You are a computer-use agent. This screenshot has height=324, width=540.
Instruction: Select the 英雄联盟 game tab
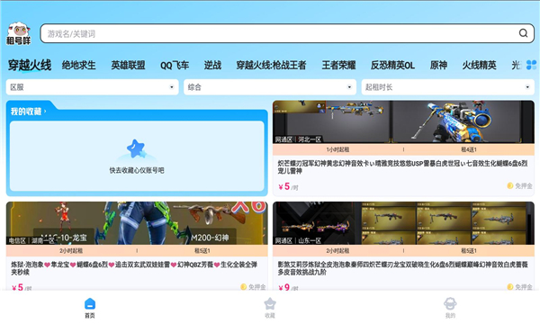pyautogui.click(x=128, y=65)
